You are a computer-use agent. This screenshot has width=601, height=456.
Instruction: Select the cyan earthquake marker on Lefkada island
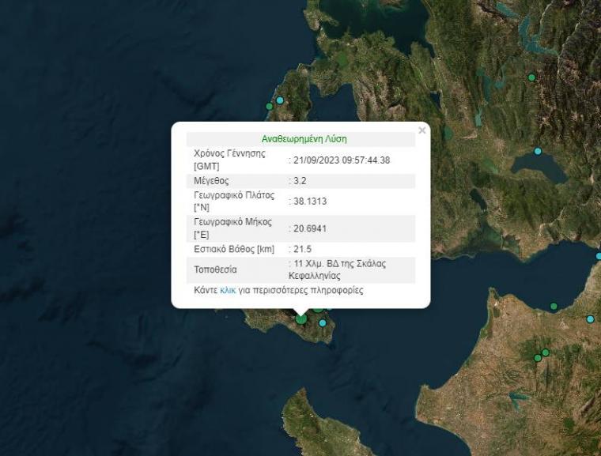point(279,100)
